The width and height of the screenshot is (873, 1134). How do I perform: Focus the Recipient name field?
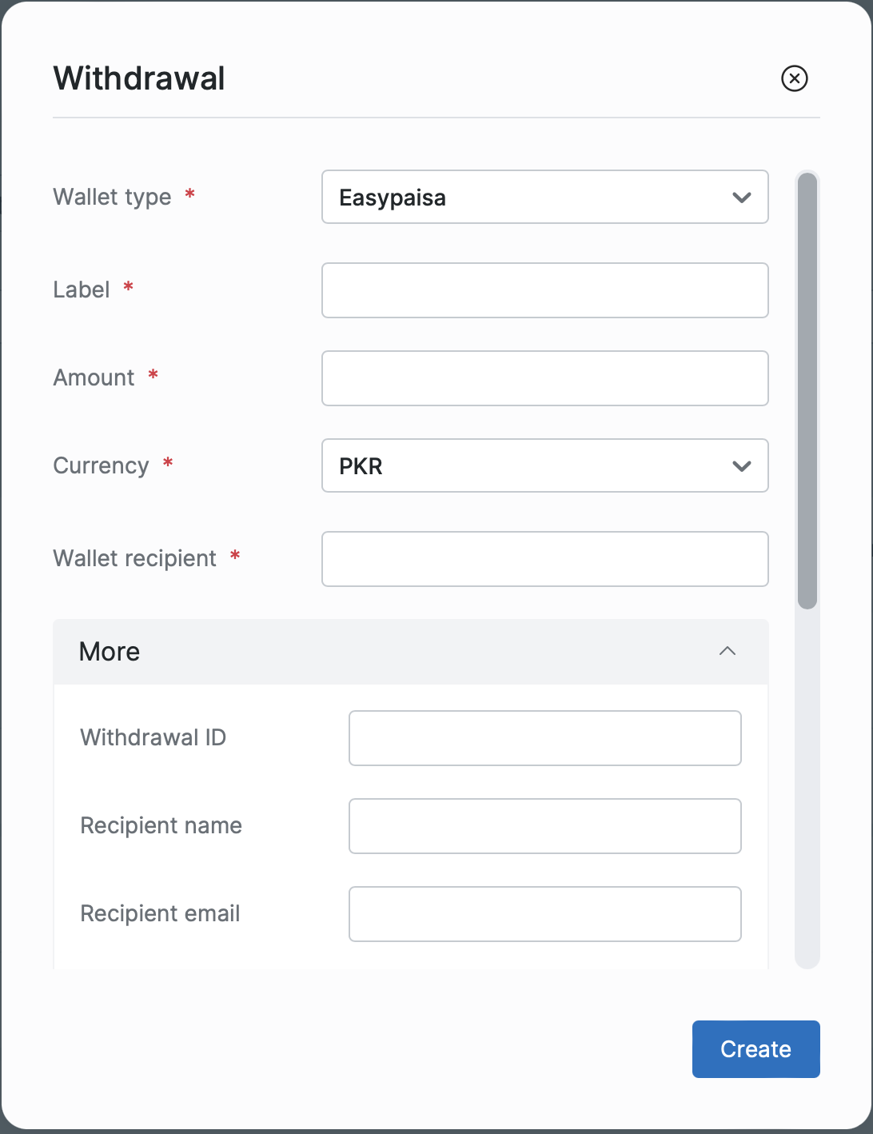tap(544, 826)
